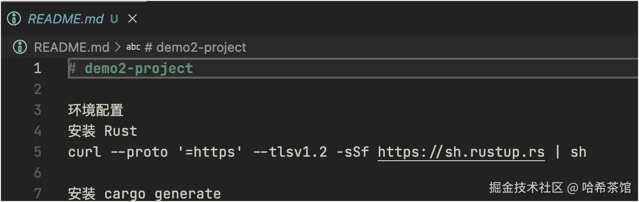Click the file icon on the README.md tab
This screenshot has width=639, height=202.
click(16, 19)
